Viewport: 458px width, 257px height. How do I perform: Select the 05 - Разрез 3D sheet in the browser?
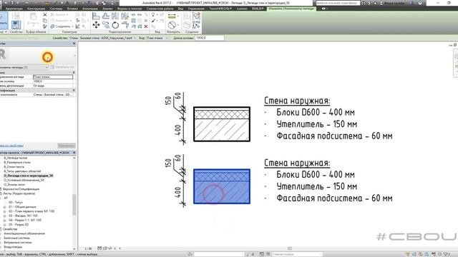pyautogui.click(x=19, y=225)
